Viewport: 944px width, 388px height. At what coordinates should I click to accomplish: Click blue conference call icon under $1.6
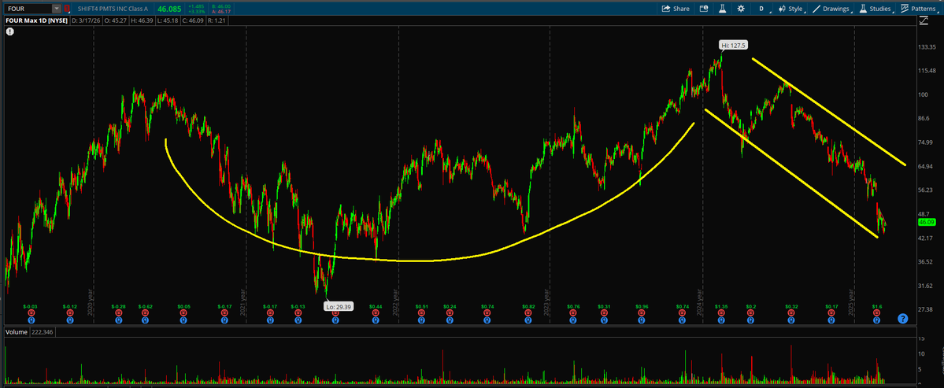(x=876, y=320)
